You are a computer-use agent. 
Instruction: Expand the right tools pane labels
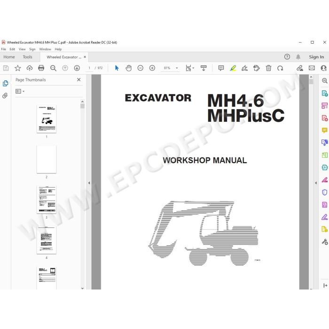click(325, 285)
